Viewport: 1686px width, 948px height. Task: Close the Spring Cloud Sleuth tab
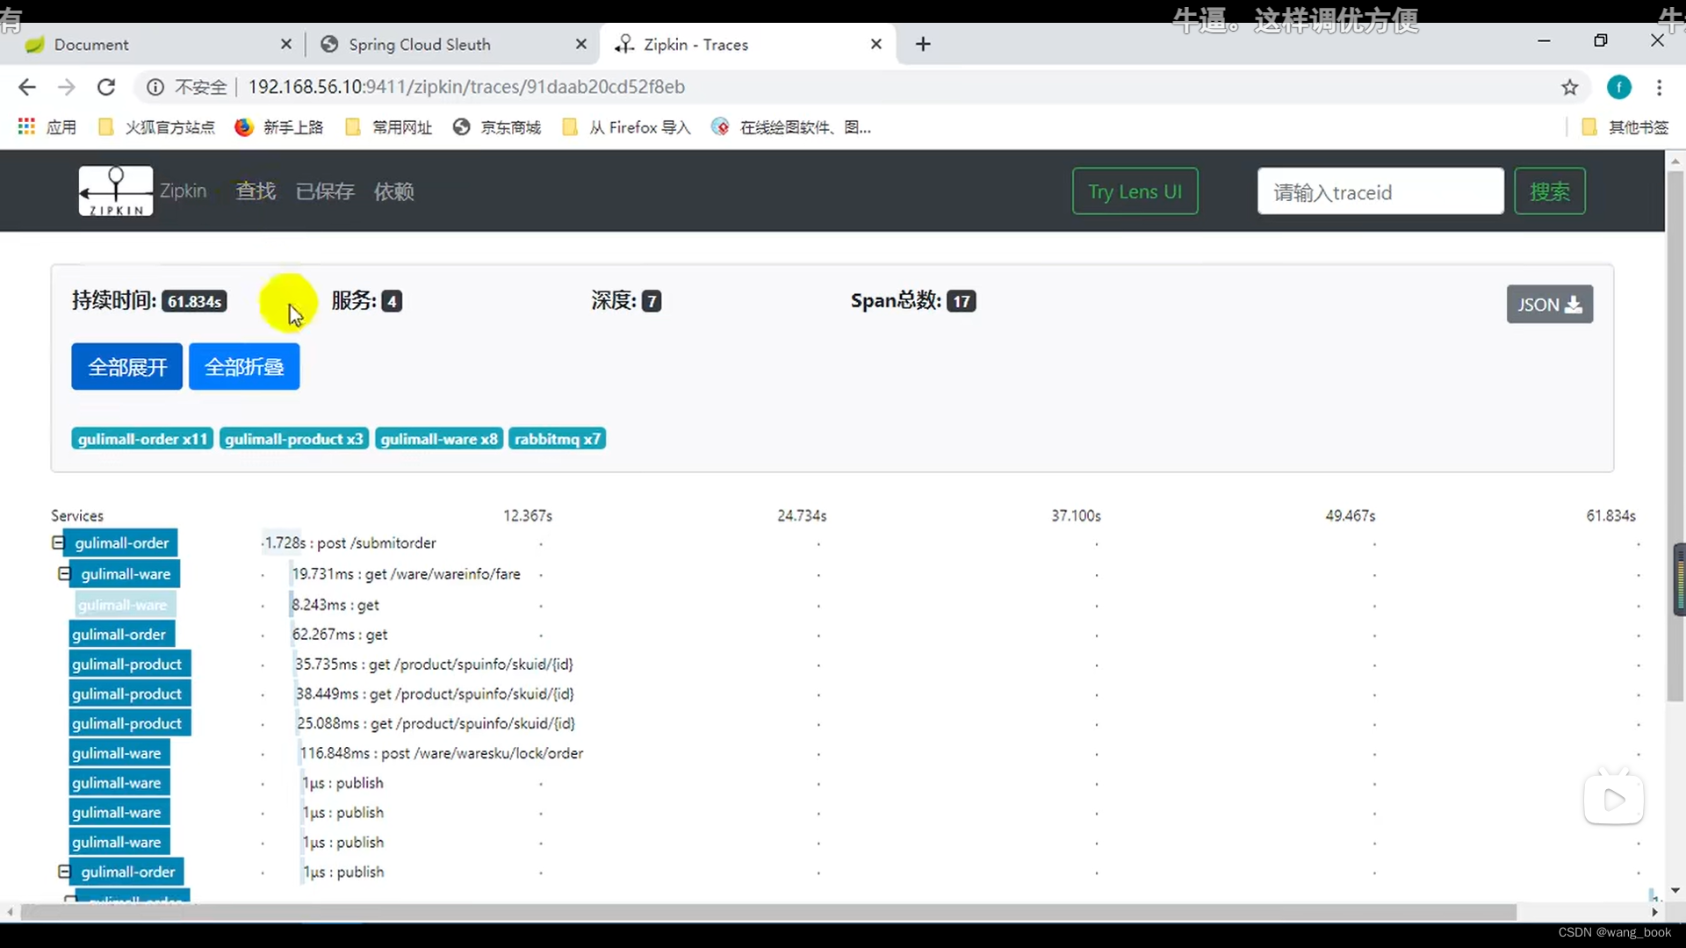(x=581, y=44)
